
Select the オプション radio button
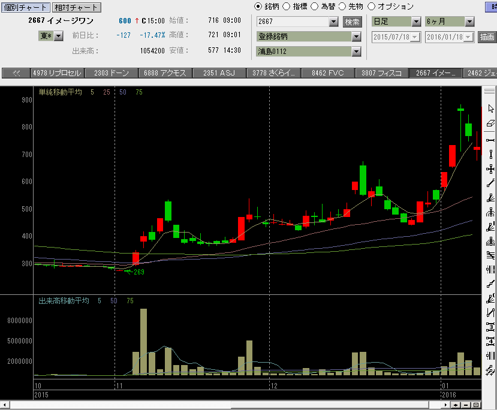(x=371, y=7)
